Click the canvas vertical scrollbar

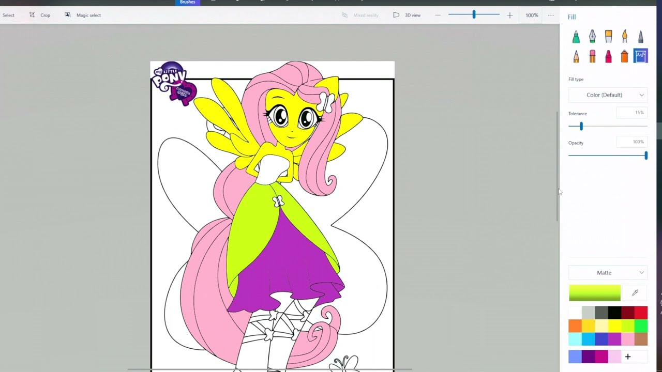[557, 166]
